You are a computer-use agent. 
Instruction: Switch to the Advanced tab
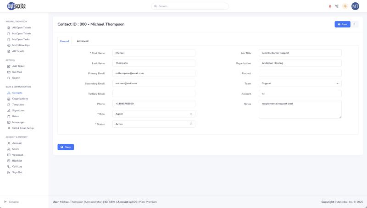coord(83,41)
